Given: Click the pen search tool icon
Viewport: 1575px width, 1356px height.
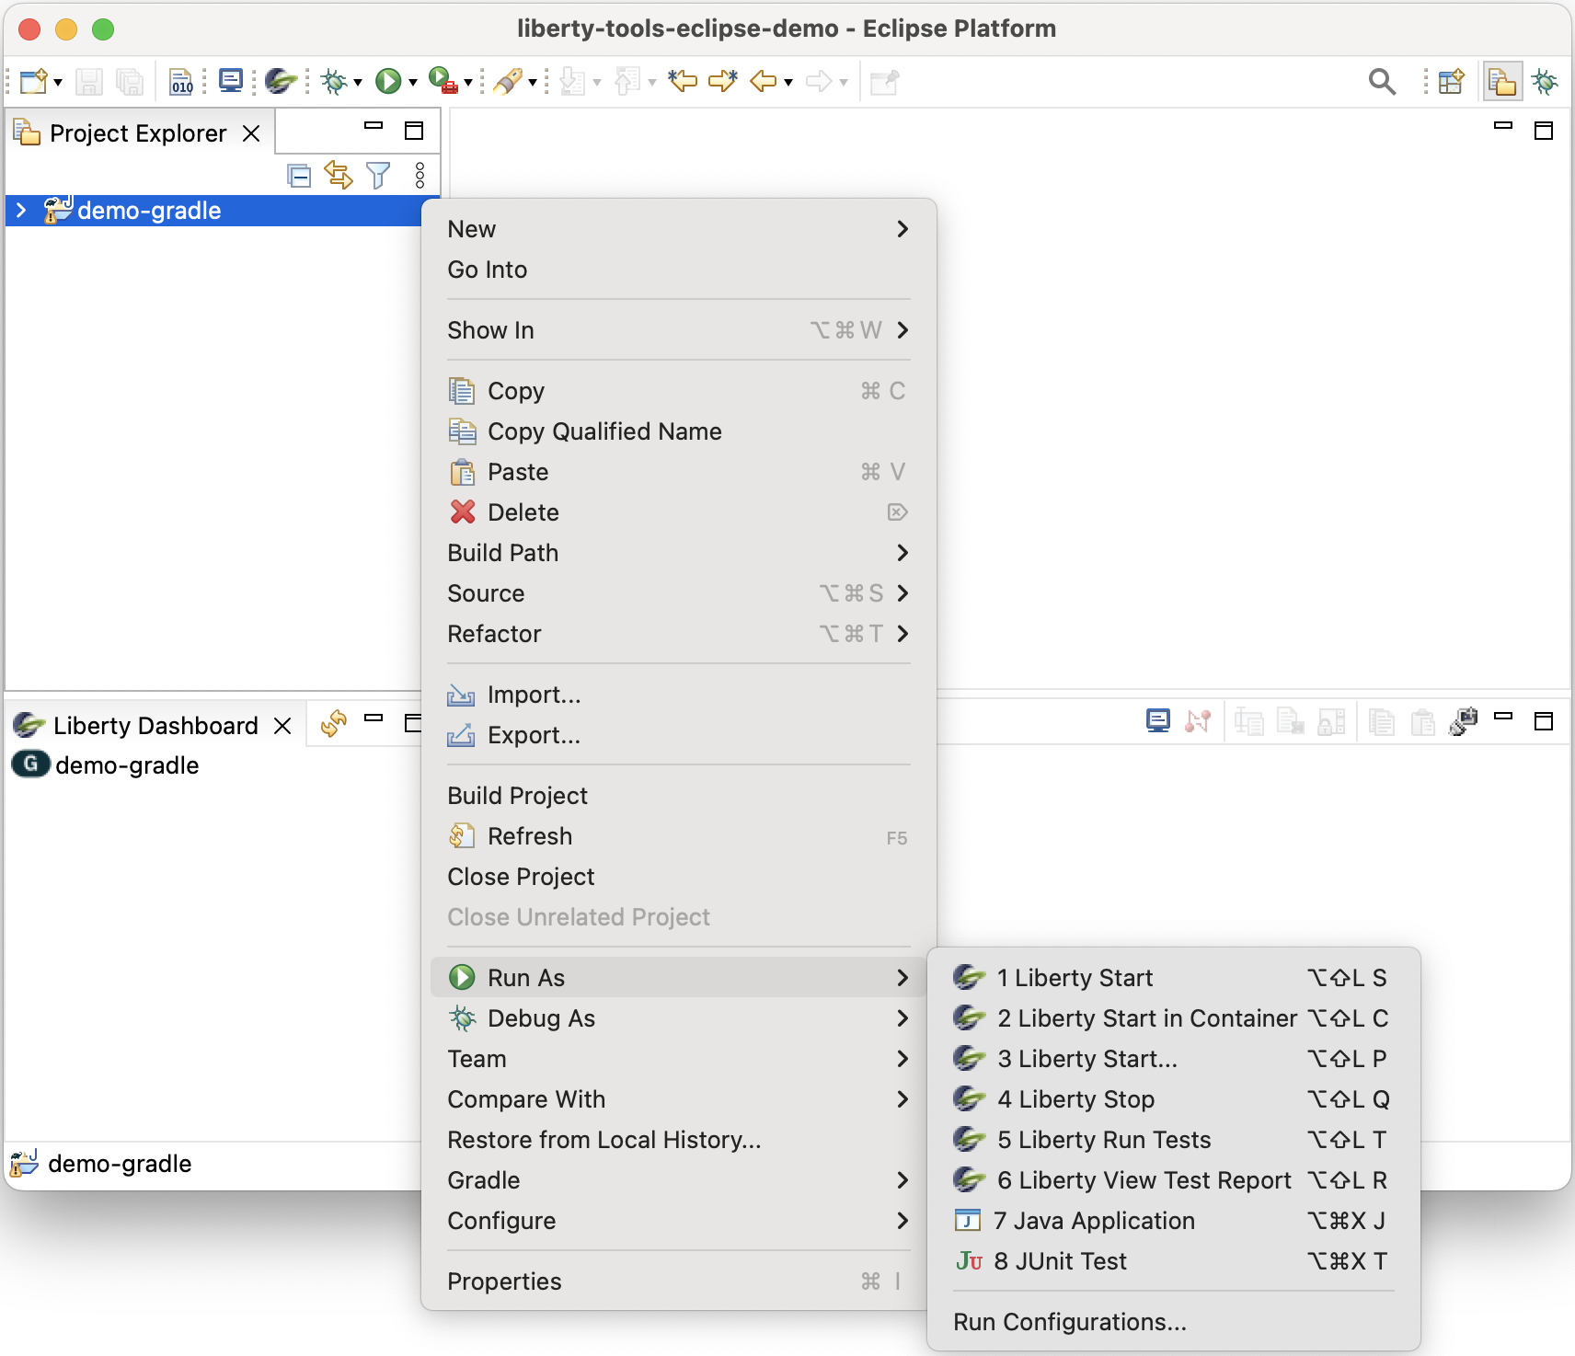Looking at the screenshot, I should [507, 81].
